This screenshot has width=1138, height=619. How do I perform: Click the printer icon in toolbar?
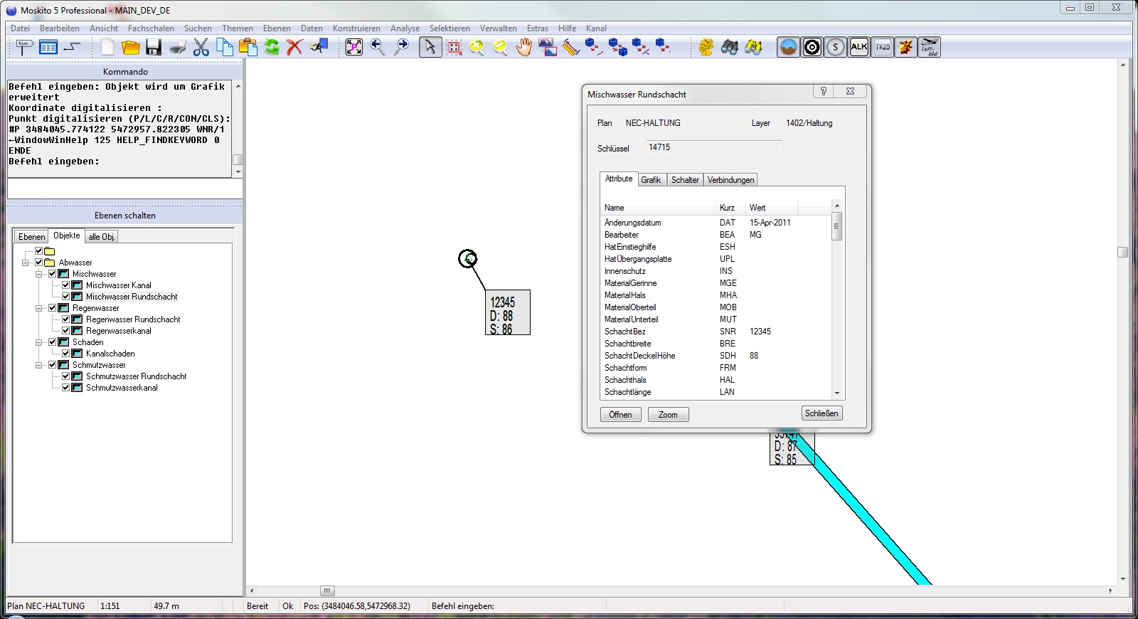tap(178, 48)
